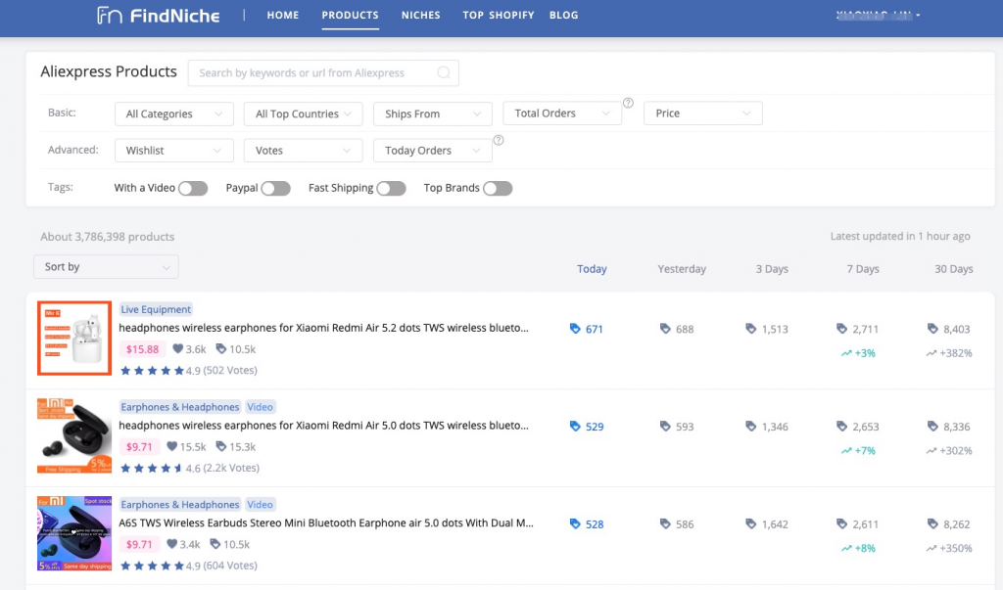
Task: Select the 30 Days tab
Action: [954, 269]
